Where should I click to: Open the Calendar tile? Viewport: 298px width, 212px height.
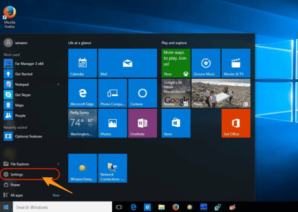click(x=83, y=63)
